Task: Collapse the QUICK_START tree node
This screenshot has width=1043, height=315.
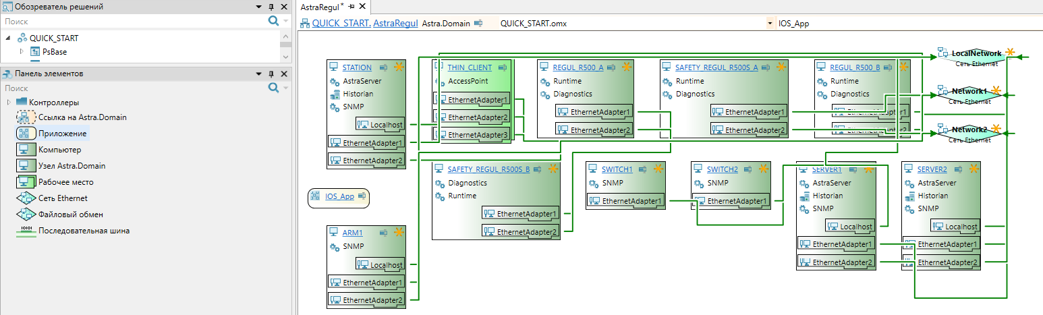Action: click(8, 38)
